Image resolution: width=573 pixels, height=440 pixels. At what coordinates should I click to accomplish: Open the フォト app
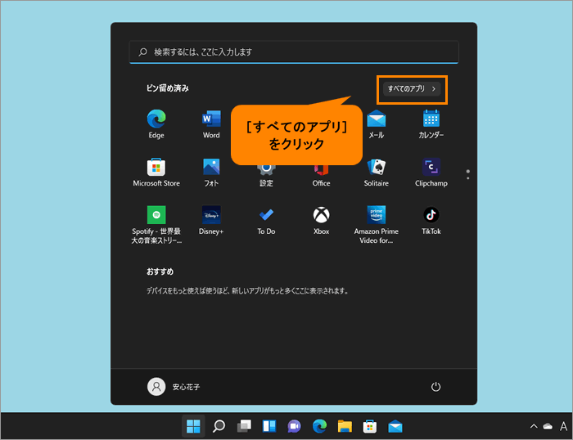[211, 173]
